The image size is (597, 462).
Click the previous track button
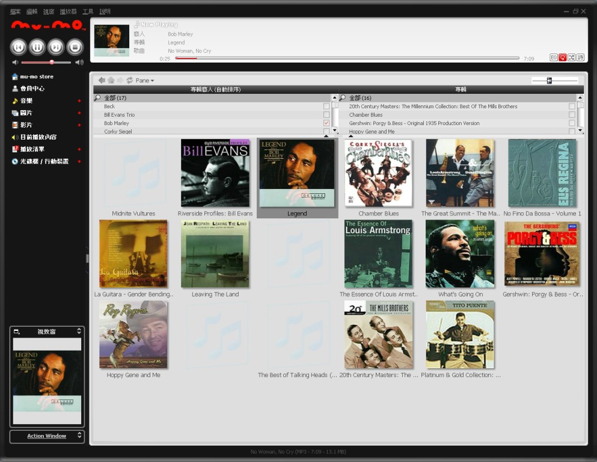click(18, 47)
